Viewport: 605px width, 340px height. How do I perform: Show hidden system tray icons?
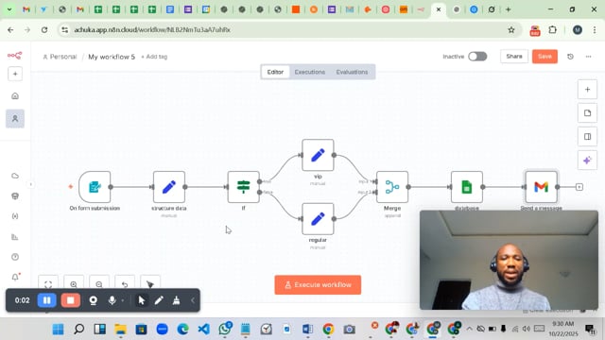[x=470, y=329]
